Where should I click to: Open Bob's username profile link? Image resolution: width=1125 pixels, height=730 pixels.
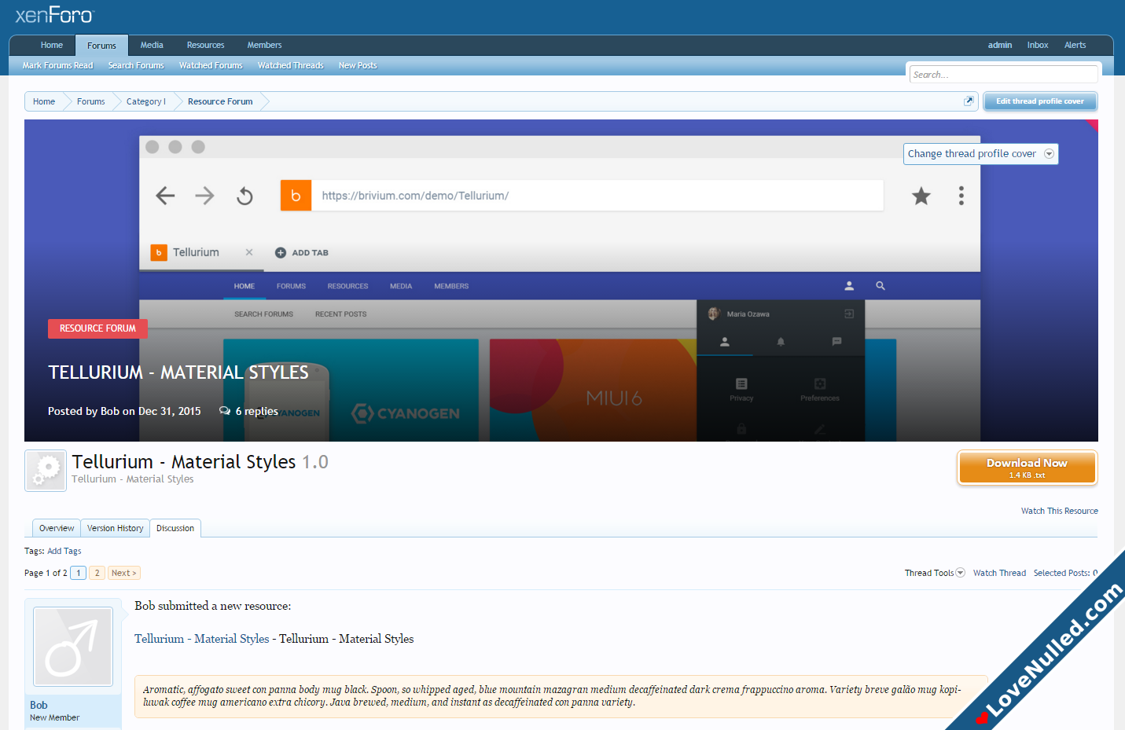point(39,705)
